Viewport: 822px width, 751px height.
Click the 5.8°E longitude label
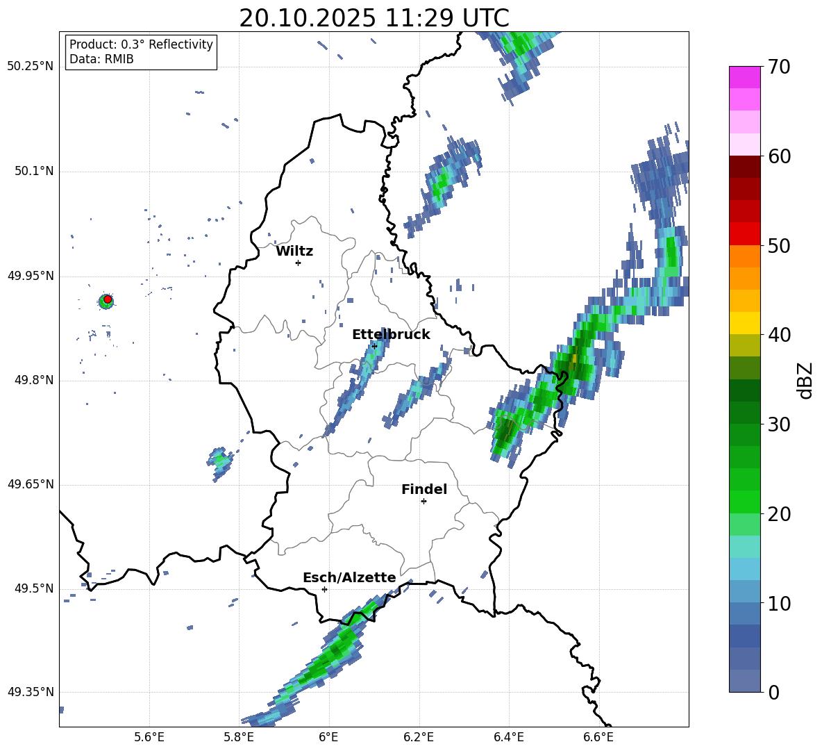point(239,737)
